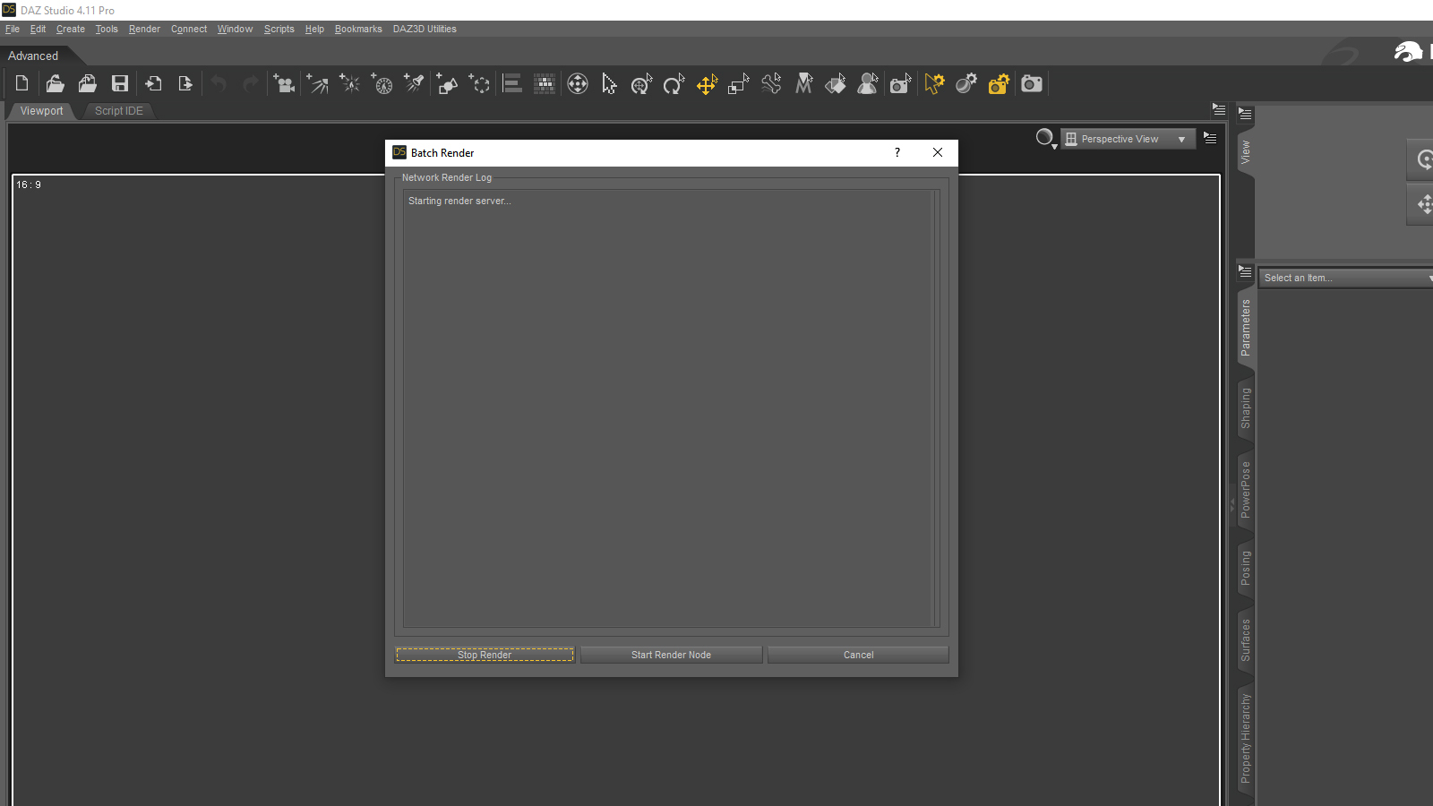Open Tool Settings yellow cursor-gear icon
The image size is (1433, 806).
934,84
